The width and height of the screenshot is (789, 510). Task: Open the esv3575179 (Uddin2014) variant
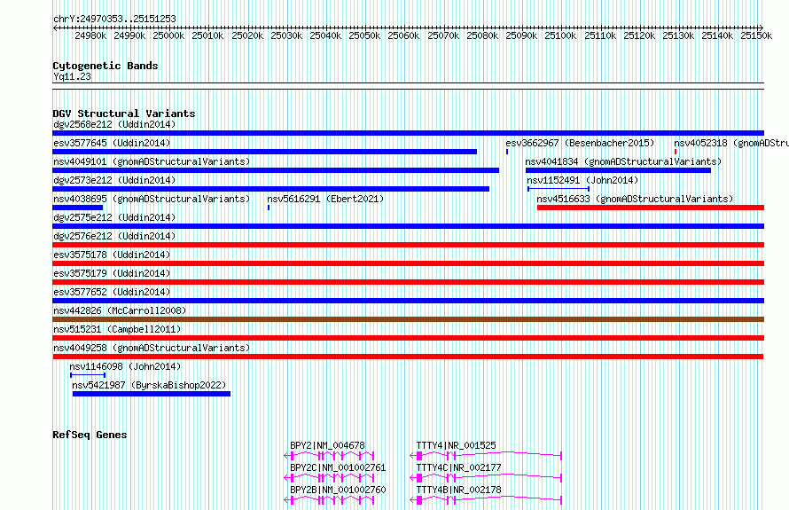click(112, 273)
